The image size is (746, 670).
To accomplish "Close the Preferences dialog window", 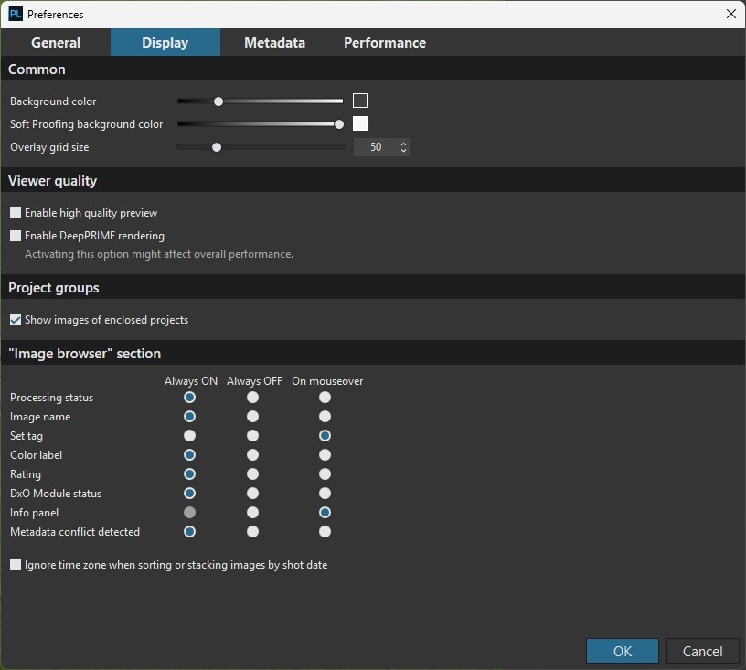I will 730,15.
